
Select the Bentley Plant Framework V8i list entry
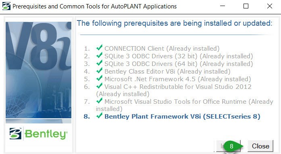[182, 117]
